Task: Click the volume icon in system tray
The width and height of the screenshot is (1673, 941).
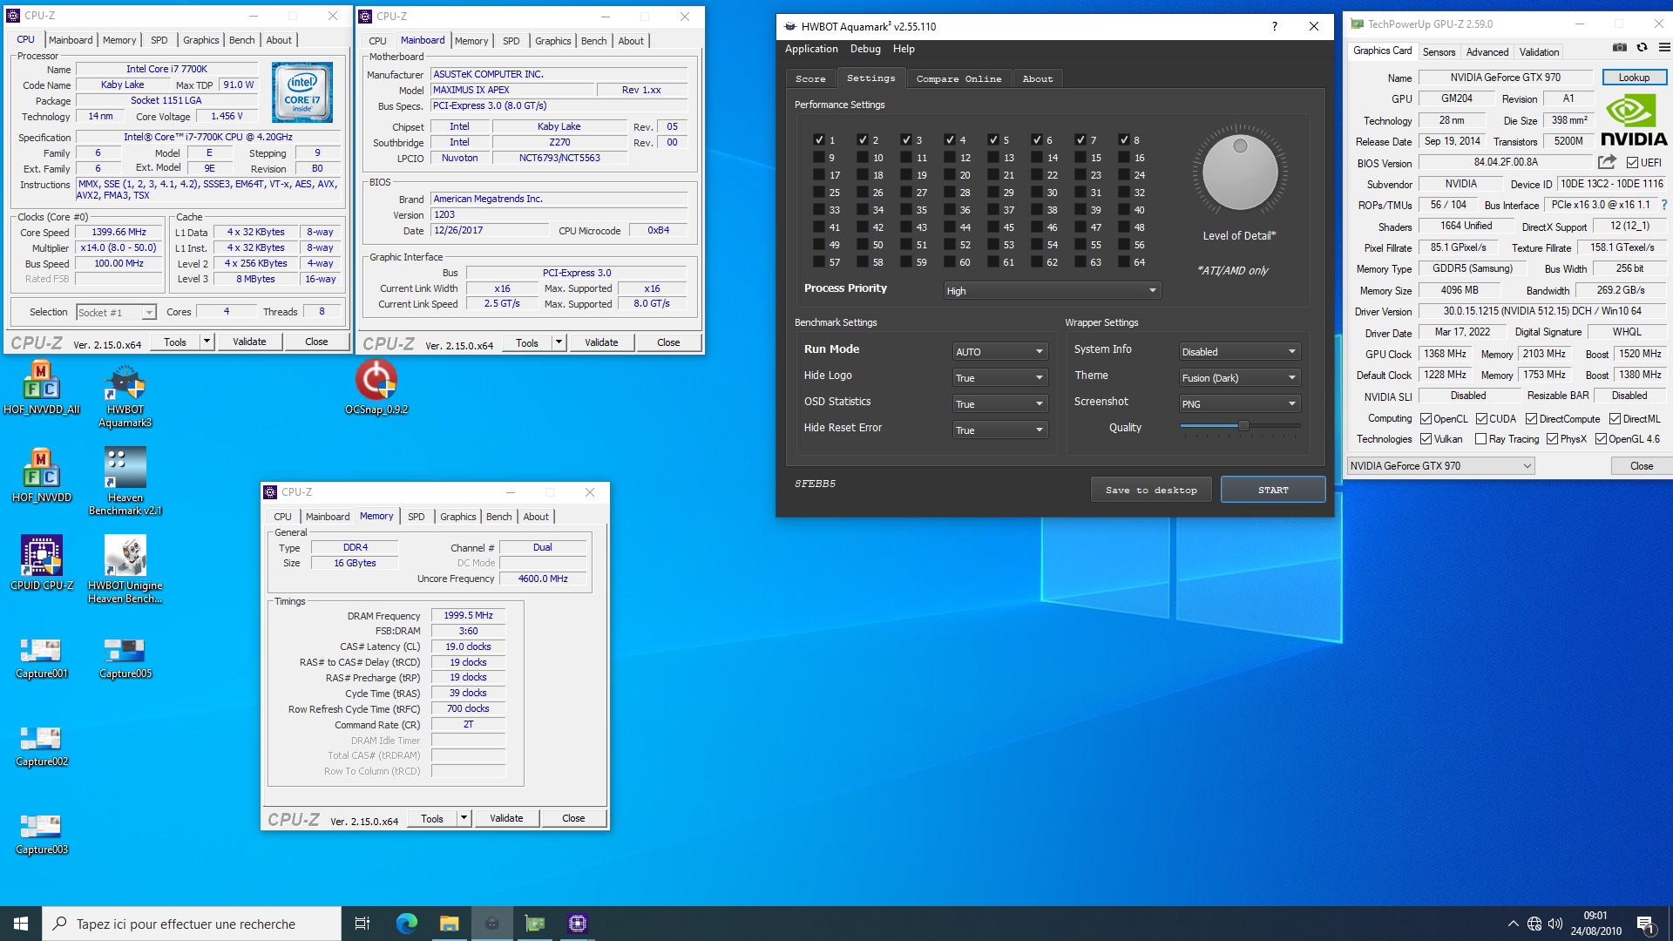Action: [x=1555, y=924]
